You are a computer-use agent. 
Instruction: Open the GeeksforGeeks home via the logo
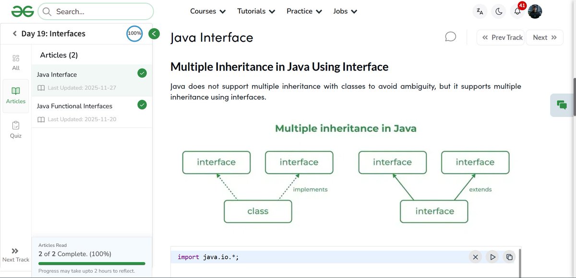(x=22, y=11)
